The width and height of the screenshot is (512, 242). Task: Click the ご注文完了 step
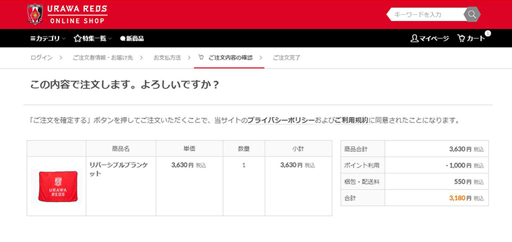pyautogui.click(x=286, y=58)
